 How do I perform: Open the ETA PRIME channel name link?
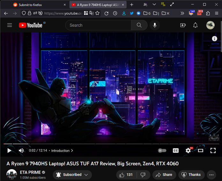click(30, 172)
